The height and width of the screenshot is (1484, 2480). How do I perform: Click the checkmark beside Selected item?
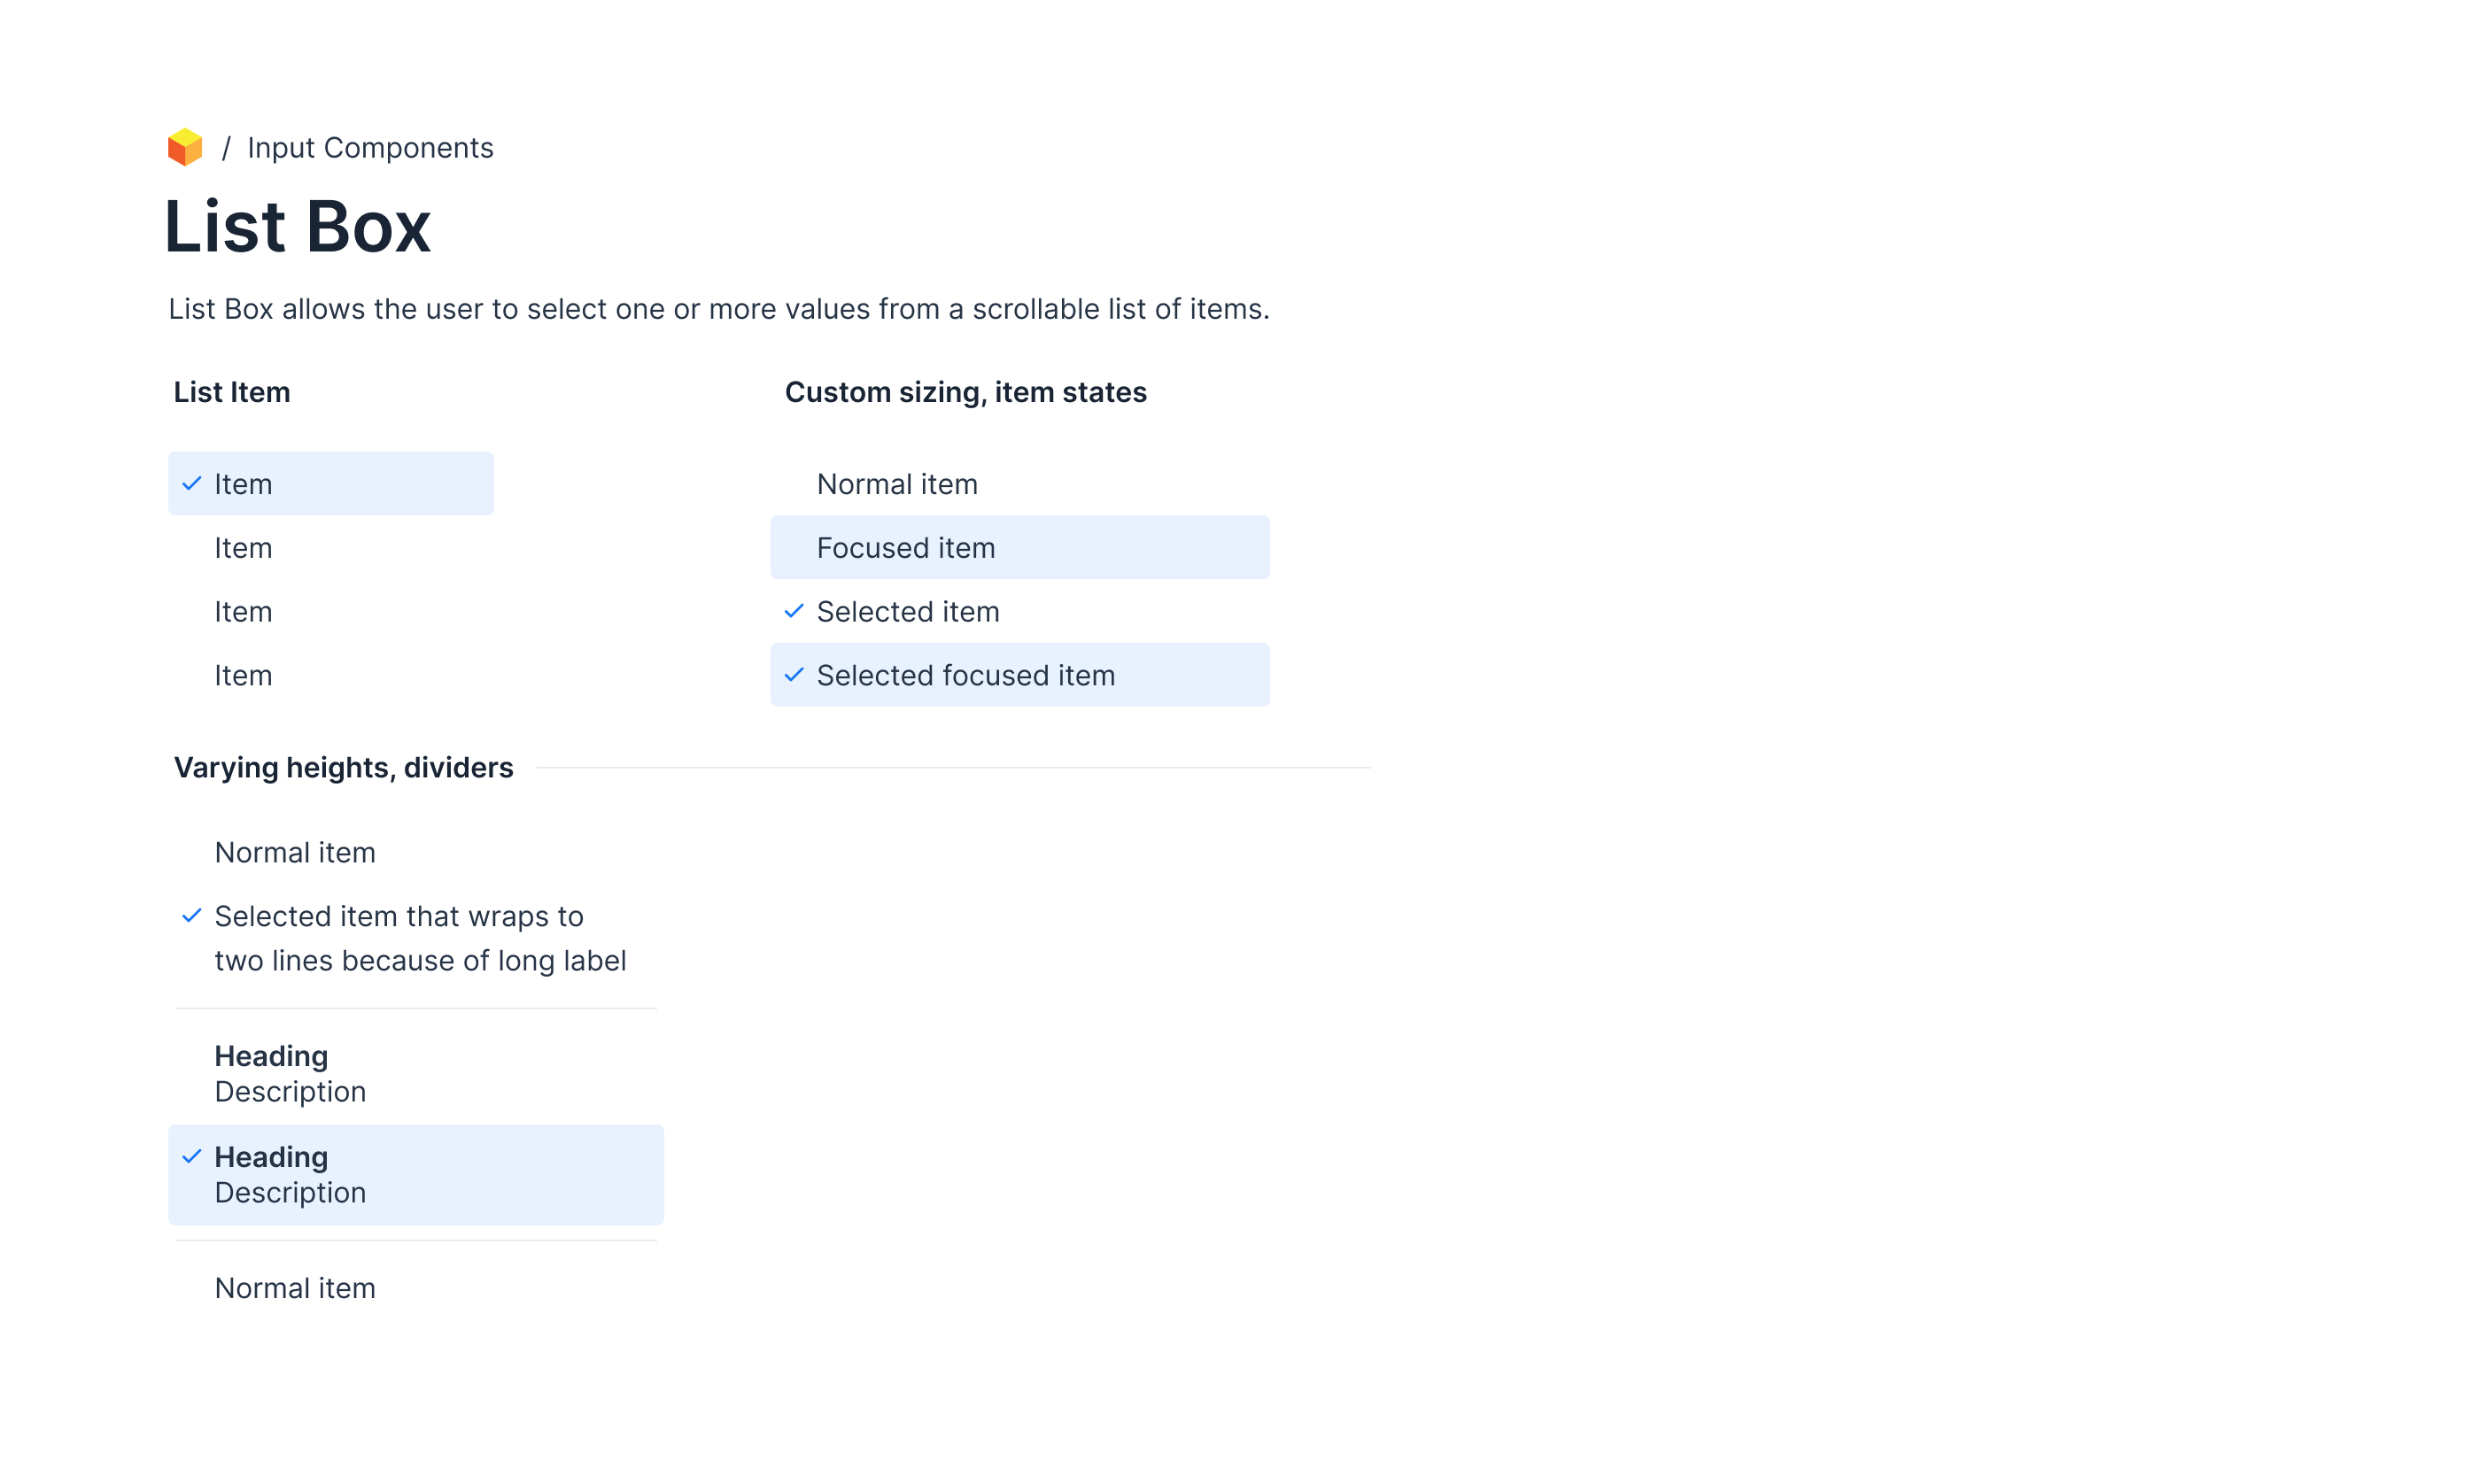pos(794,611)
